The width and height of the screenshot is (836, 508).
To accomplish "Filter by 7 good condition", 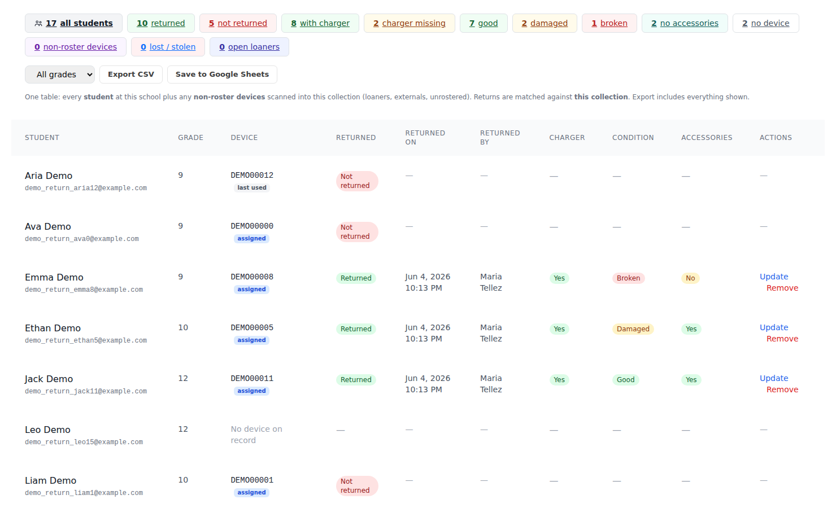I will coord(484,23).
